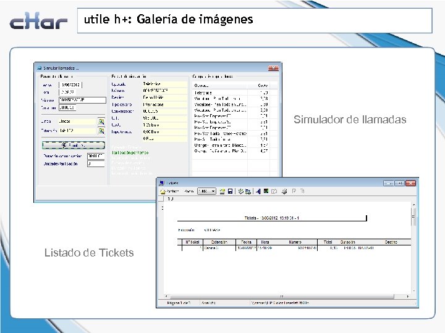Click the Simular llamadas window title icon
445x333 pixels.
(40, 68)
